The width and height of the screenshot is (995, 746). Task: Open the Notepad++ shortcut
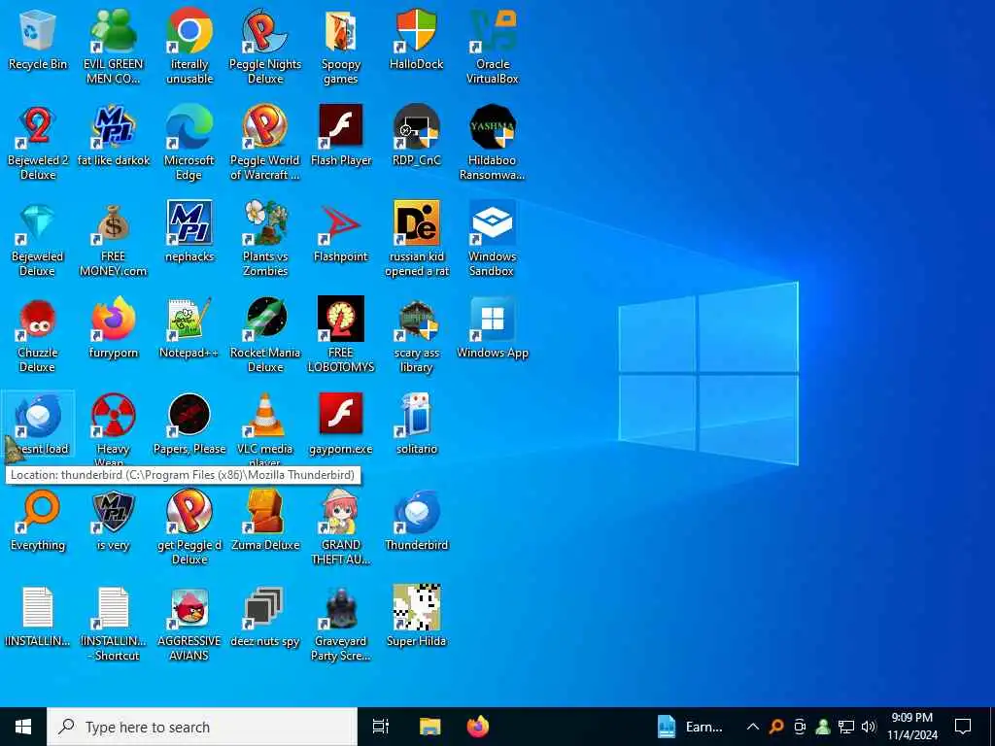point(189,328)
